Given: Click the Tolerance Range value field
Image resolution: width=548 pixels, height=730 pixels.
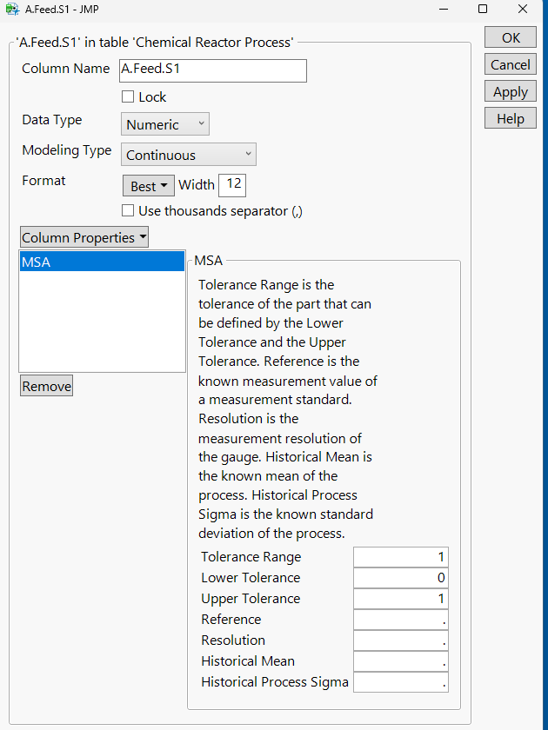Looking at the screenshot, I should [x=401, y=557].
